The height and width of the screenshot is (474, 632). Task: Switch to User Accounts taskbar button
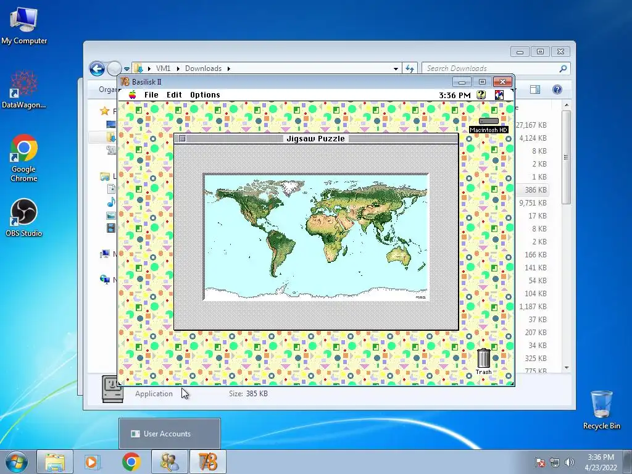170,462
